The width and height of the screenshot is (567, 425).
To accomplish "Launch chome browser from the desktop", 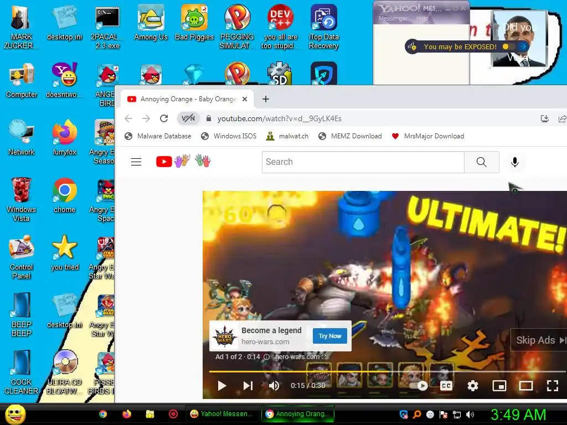I will (64, 195).
